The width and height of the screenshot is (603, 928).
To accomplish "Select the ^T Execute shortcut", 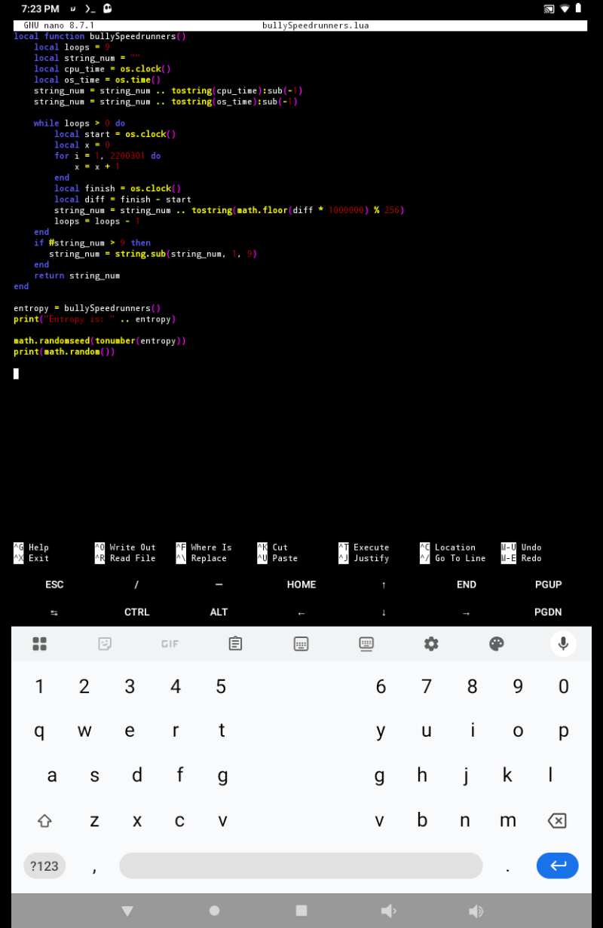I will pyautogui.click(x=364, y=548).
